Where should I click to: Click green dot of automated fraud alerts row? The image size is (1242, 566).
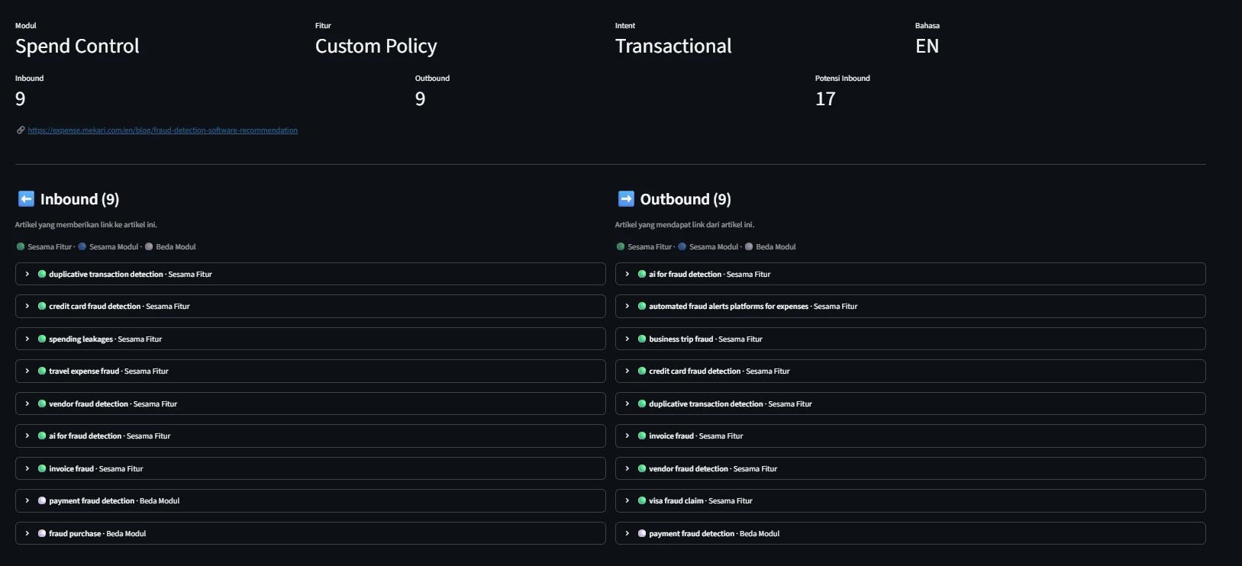(642, 306)
